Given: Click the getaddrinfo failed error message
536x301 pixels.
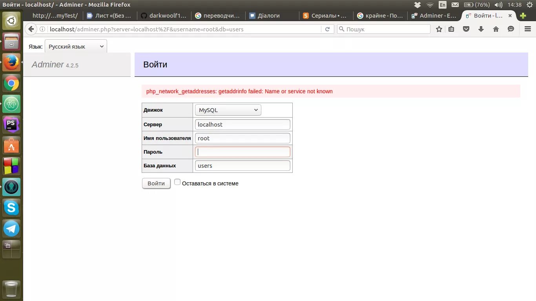Looking at the screenshot, I should point(239,91).
